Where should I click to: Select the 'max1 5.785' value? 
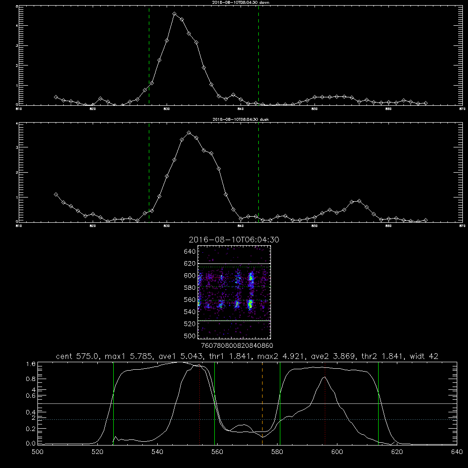129,356
